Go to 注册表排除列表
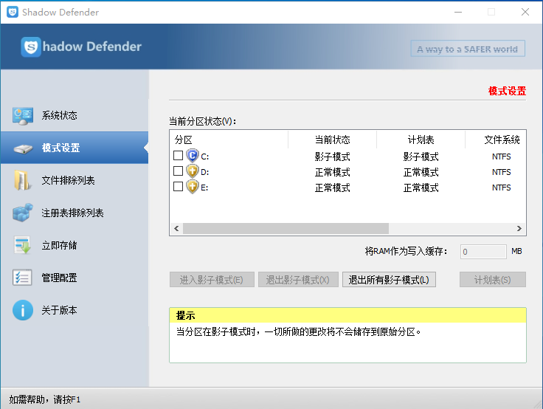This screenshot has height=409, width=543. point(75,213)
